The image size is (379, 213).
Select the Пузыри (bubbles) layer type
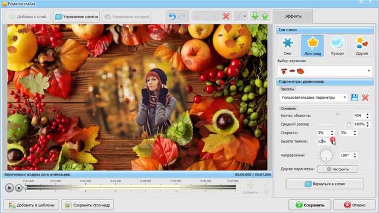337,46
